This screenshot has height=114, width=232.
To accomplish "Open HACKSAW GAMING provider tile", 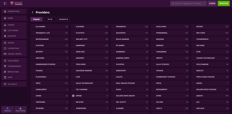I will [90, 70].
